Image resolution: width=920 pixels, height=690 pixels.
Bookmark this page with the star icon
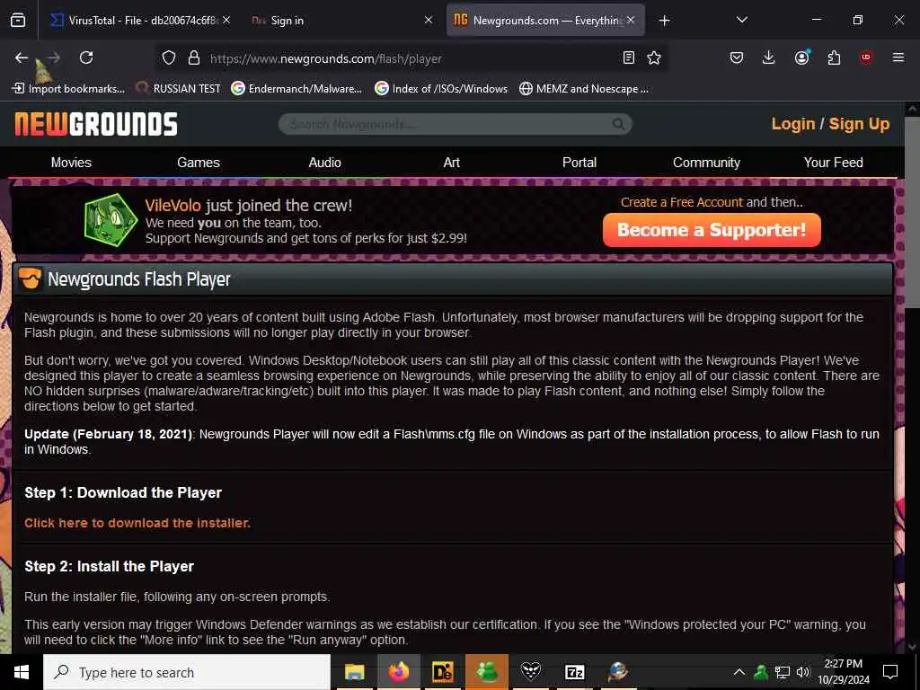pos(654,57)
